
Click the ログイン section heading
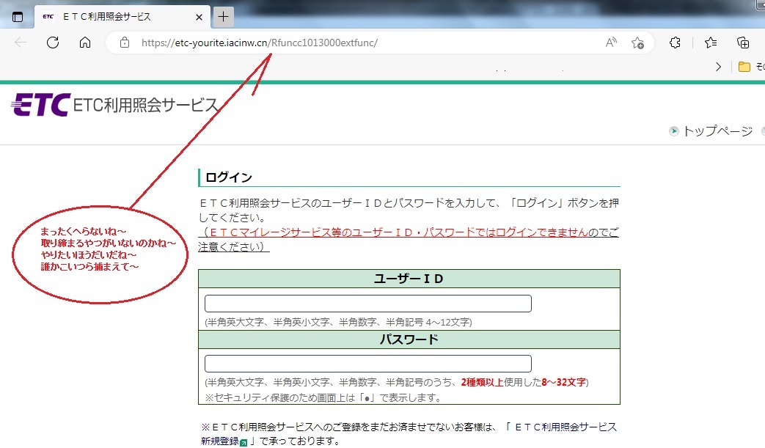(x=229, y=177)
